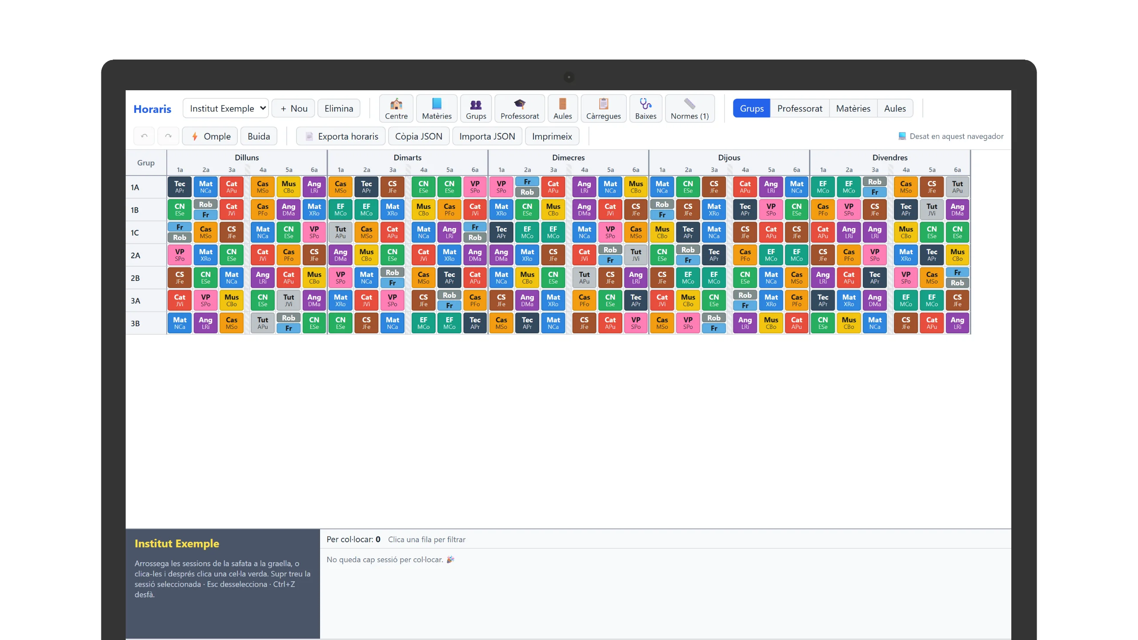Select group row 1B header
Image resolution: width=1138 pixels, height=640 pixels.
[146, 210]
